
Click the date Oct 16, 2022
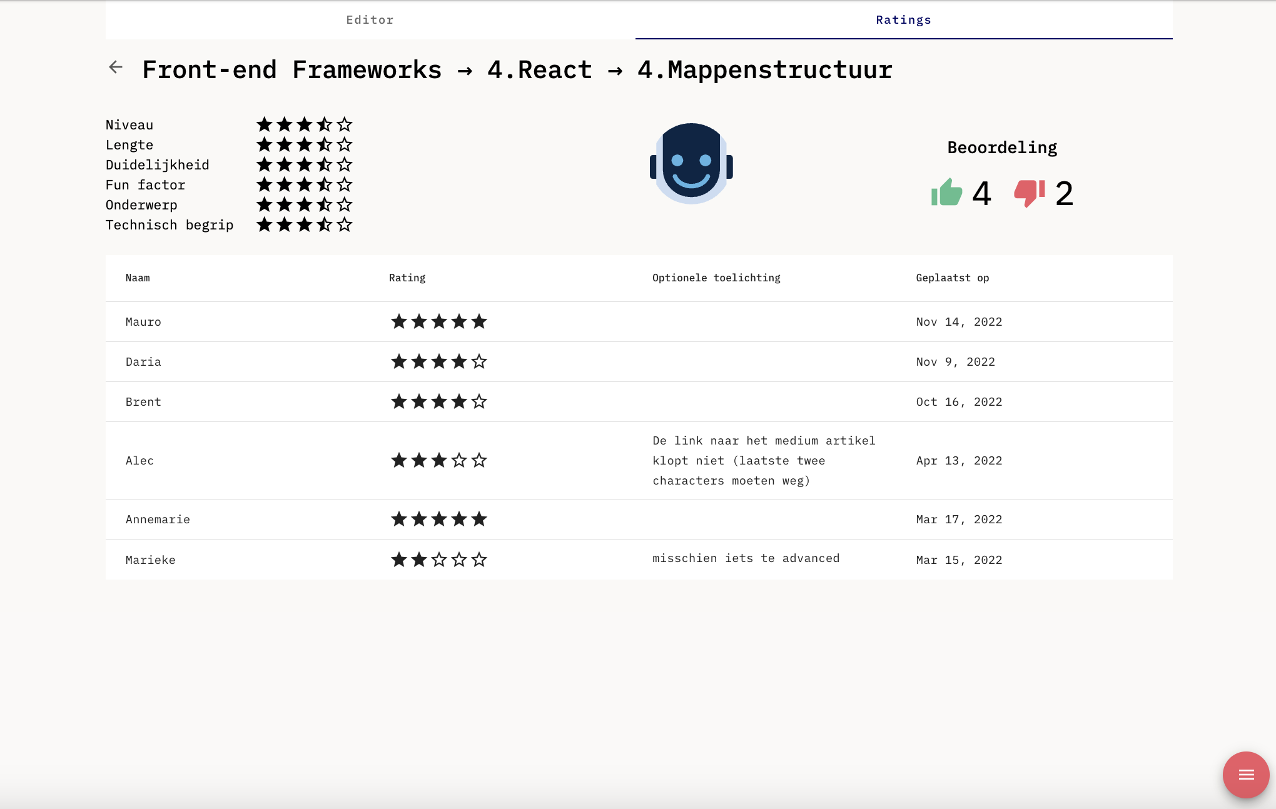coord(959,402)
